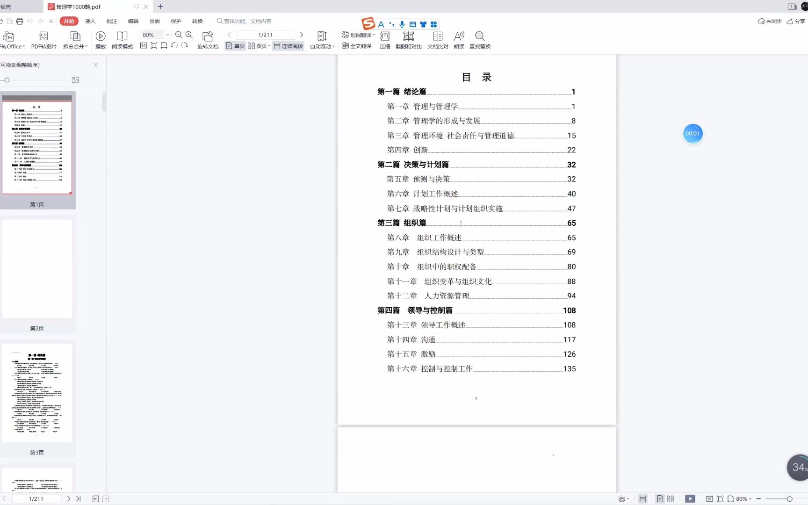Image resolution: width=808 pixels, height=505 pixels.
Task: Click the 分享 share button
Action: [x=796, y=21]
